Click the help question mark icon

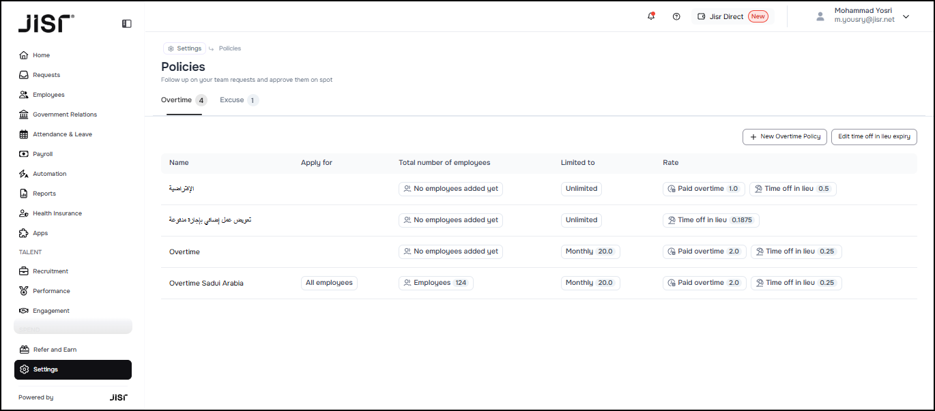[x=676, y=16]
